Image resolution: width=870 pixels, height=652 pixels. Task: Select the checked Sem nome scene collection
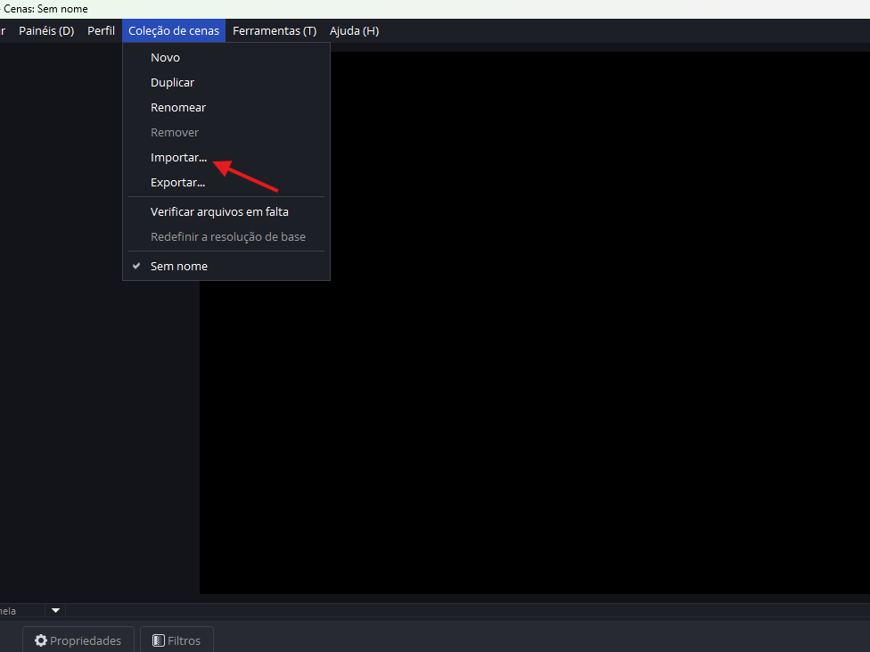tap(179, 266)
